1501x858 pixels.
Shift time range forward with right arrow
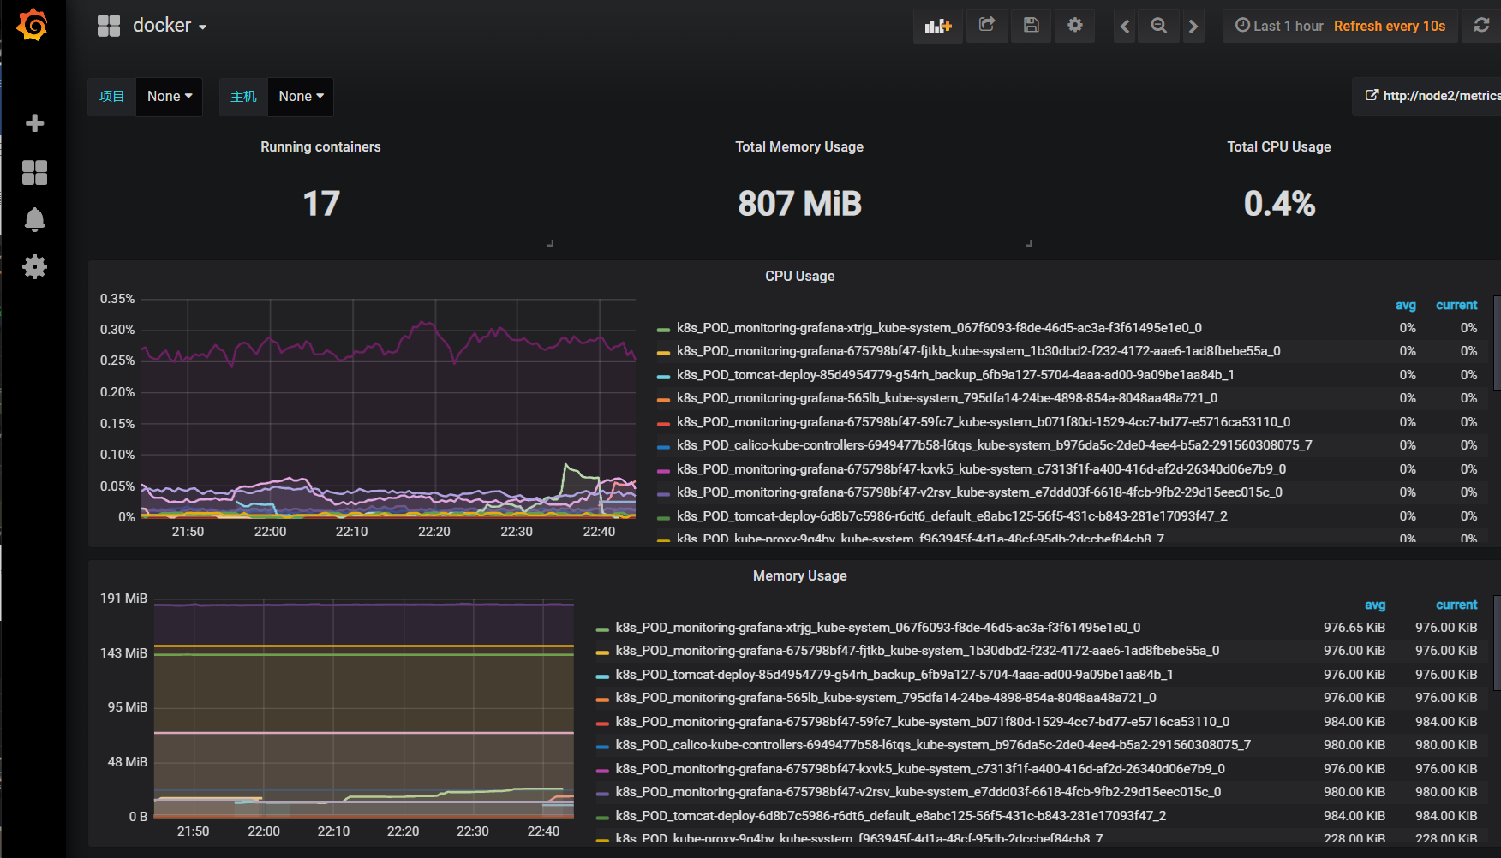1193,26
